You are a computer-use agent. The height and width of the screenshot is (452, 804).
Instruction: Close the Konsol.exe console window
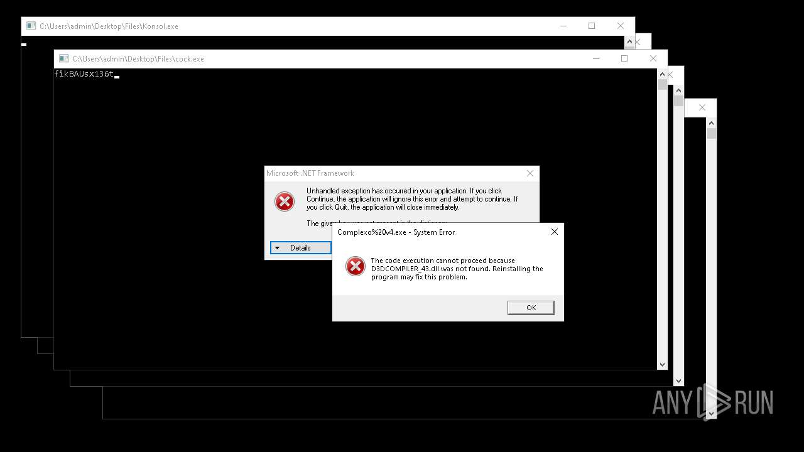621,26
